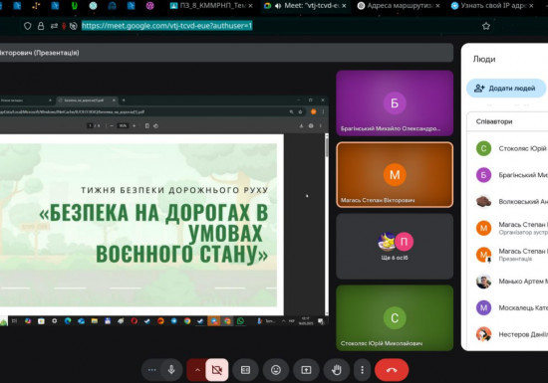Viewport: 548px width, 383px height.
Task: Leave call with red hang-up button
Action: pos(392,370)
